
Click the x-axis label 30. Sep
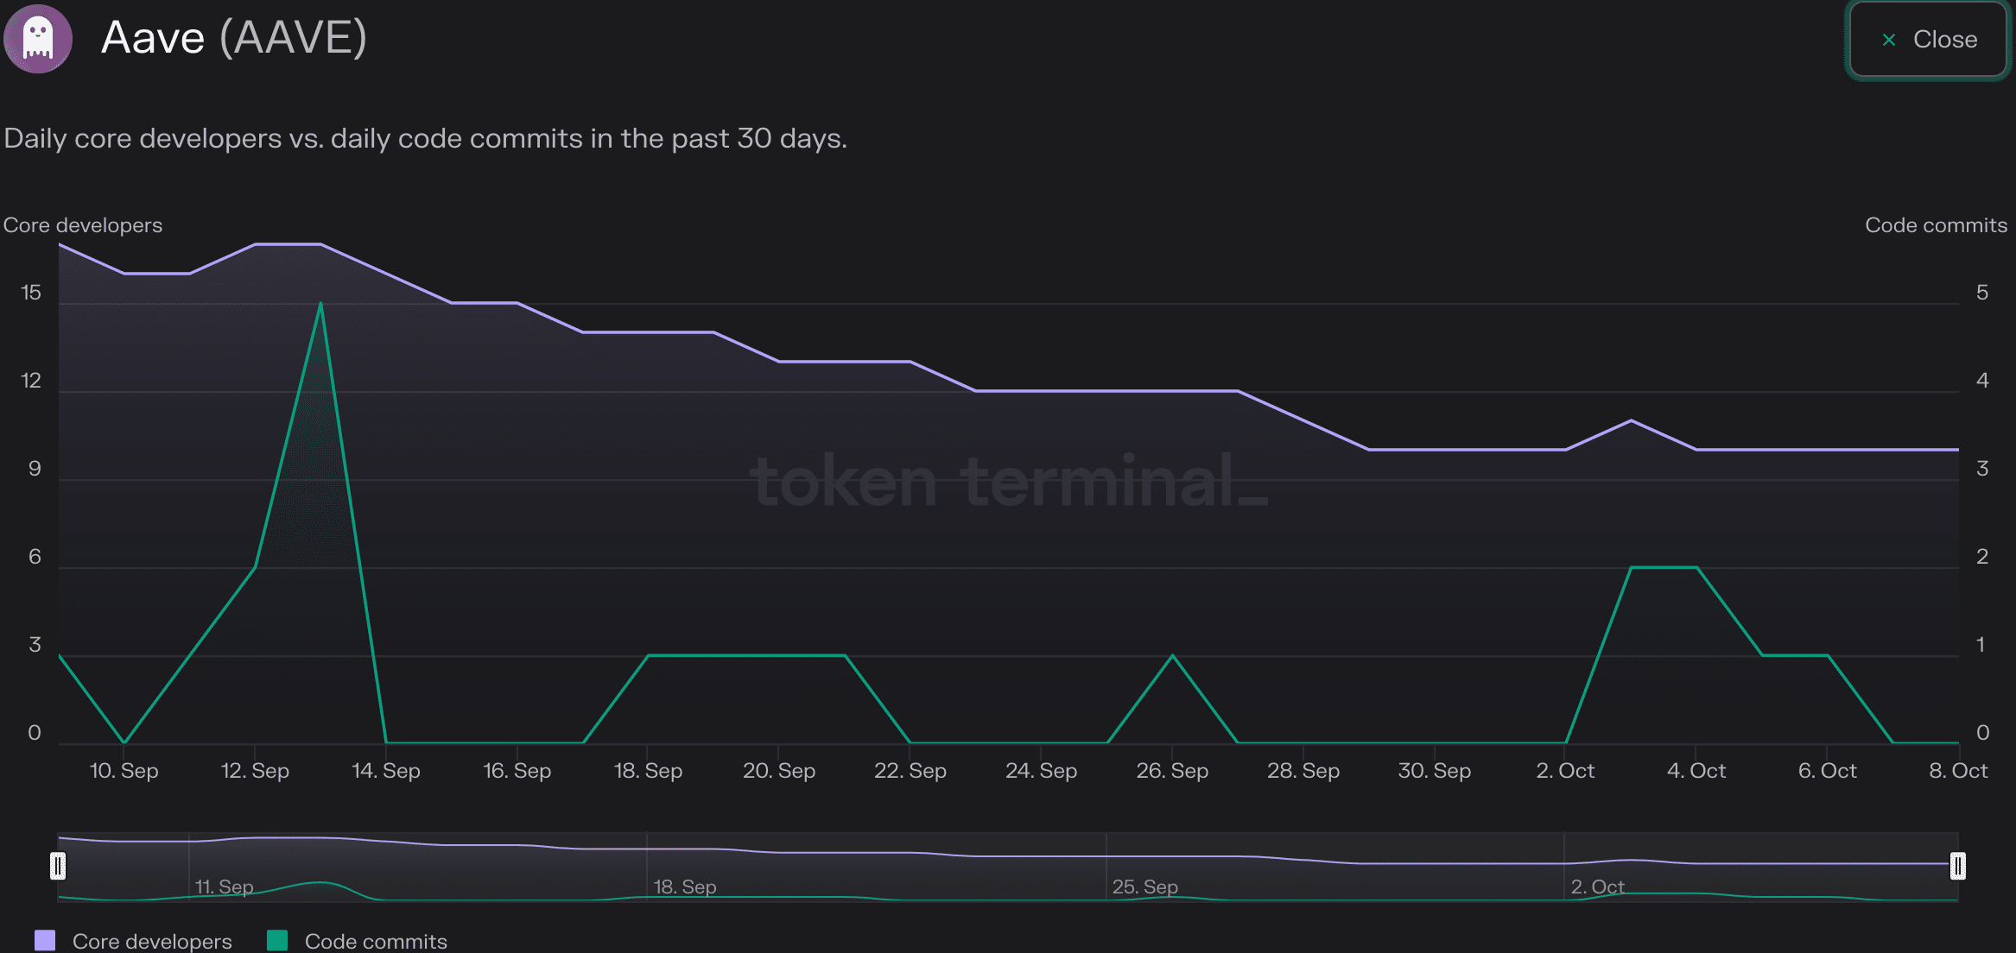pos(1435,771)
